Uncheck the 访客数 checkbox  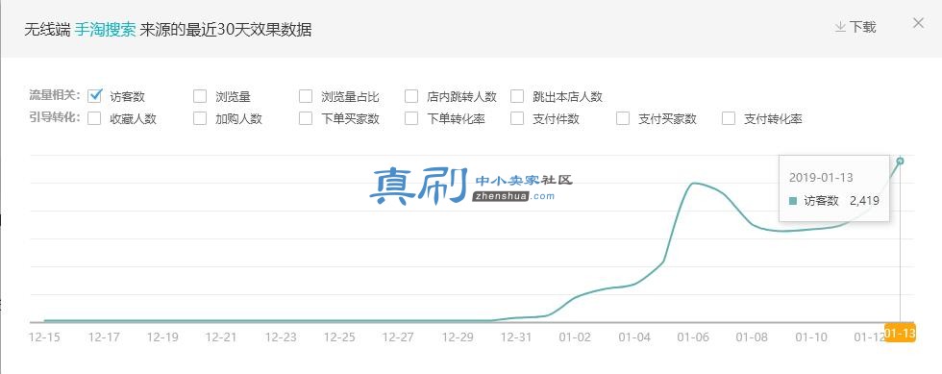[x=94, y=95]
